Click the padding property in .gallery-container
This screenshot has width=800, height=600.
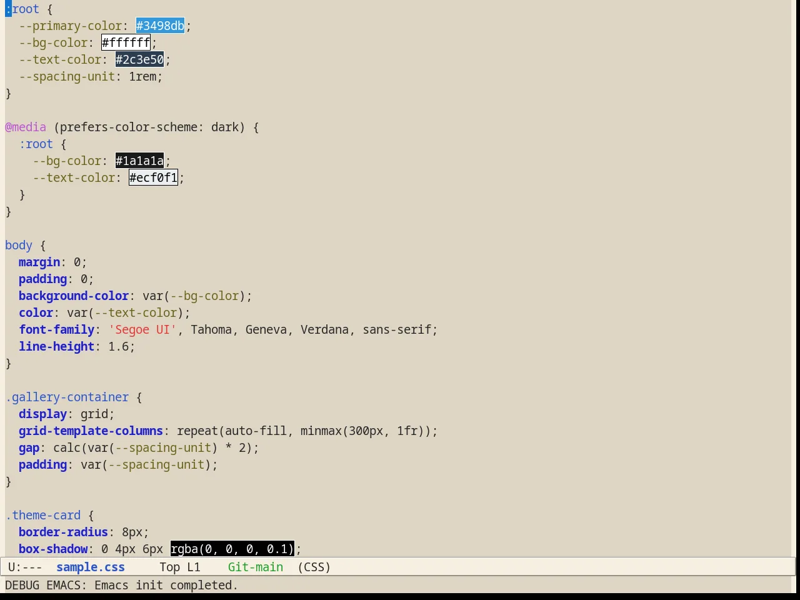[42, 464]
